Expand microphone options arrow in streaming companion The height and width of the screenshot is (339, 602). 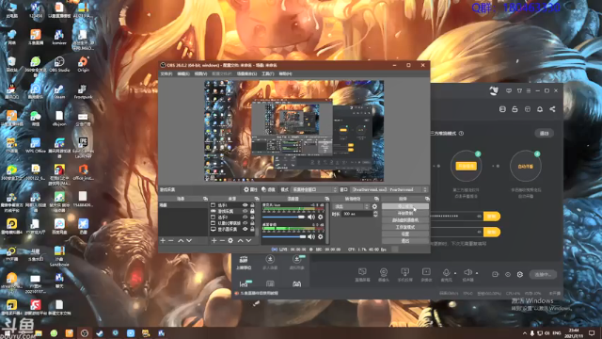455,273
